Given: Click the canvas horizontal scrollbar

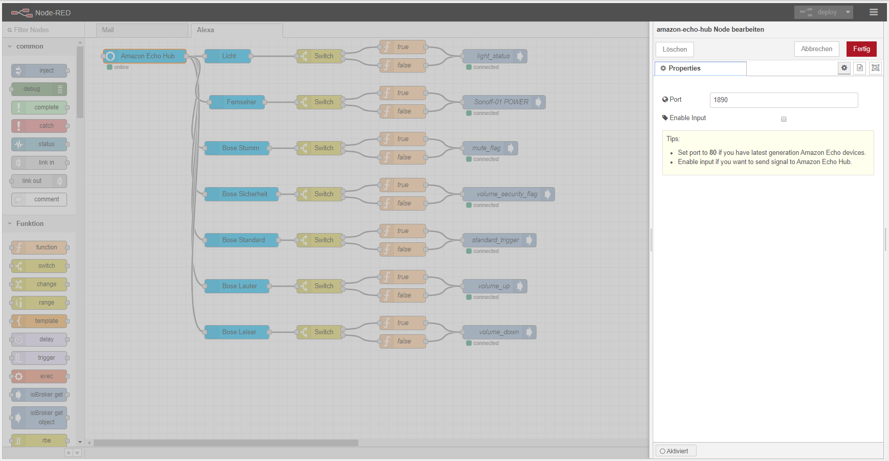Looking at the screenshot, I should [x=226, y=443].
